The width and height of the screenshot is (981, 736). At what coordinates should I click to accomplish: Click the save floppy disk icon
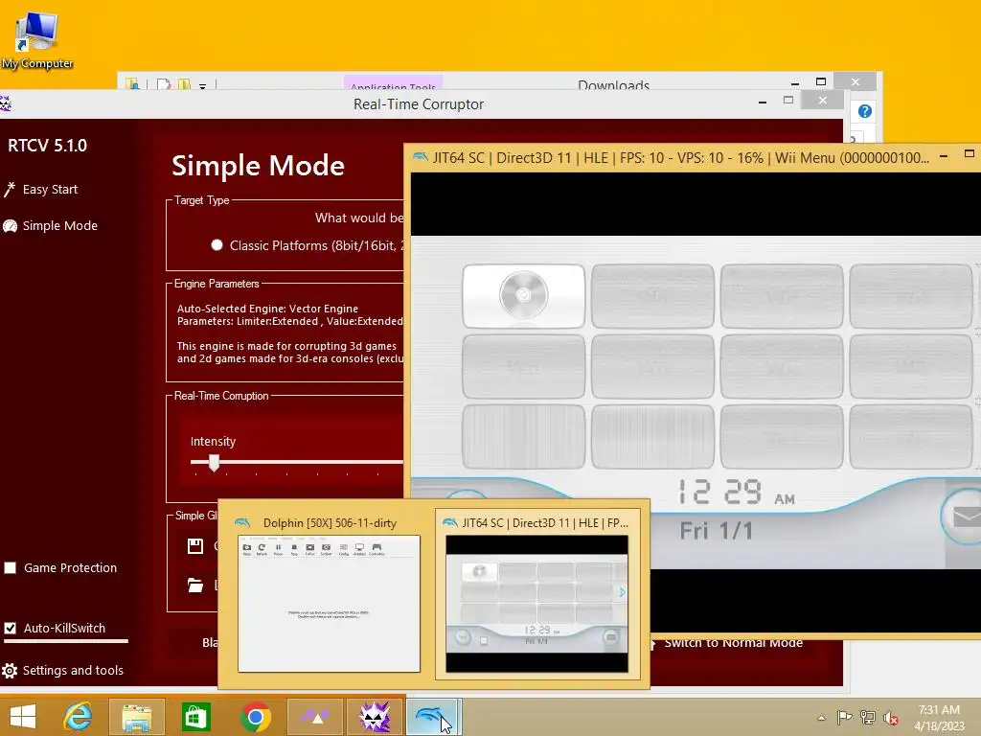coord(195,545)
